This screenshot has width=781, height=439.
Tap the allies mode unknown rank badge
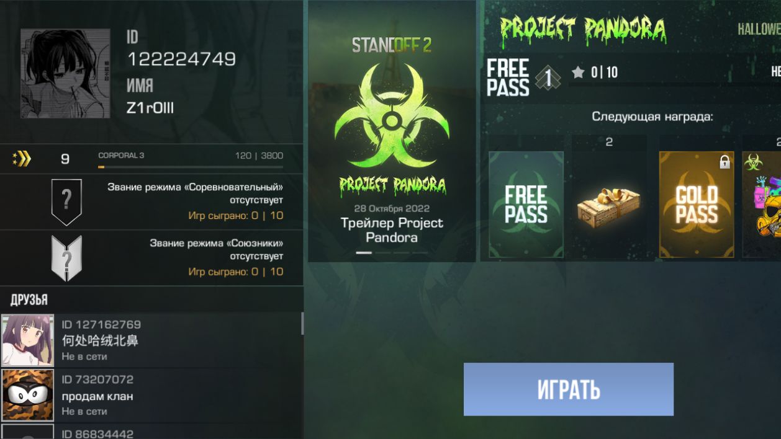pos(66,258)
